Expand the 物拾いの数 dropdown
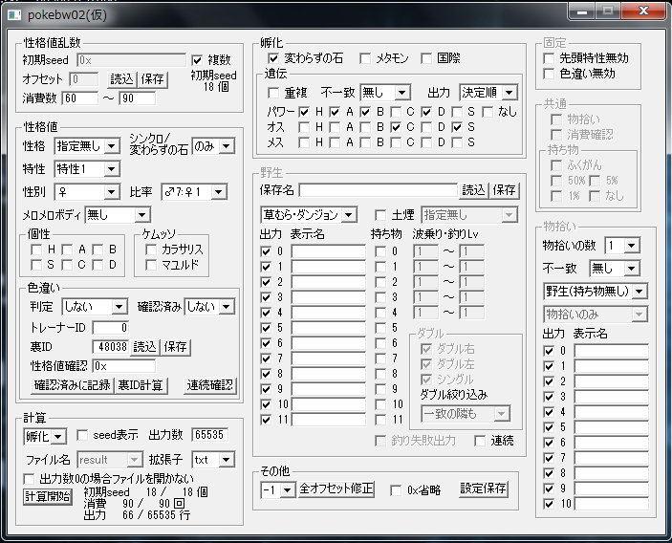 (x=622, y=246)
